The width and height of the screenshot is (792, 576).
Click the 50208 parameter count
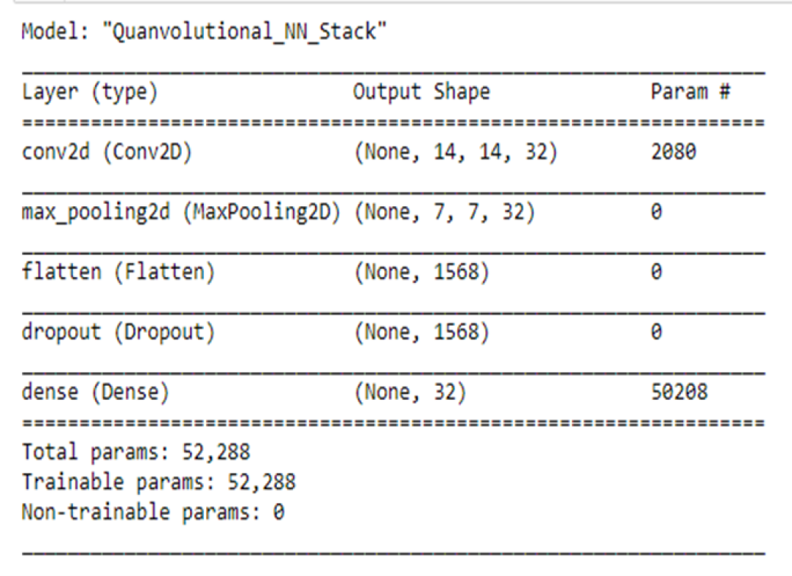pyautogui.click(x=679, y=392)
